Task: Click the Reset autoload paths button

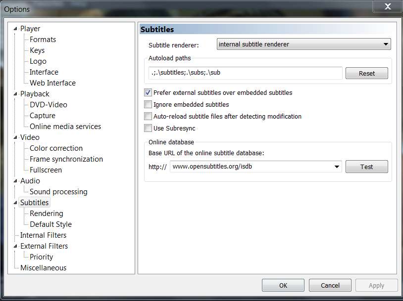Action: tap(367, 73)
